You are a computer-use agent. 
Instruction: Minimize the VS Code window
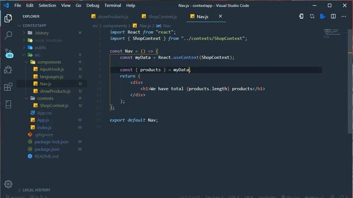(314, 5)
